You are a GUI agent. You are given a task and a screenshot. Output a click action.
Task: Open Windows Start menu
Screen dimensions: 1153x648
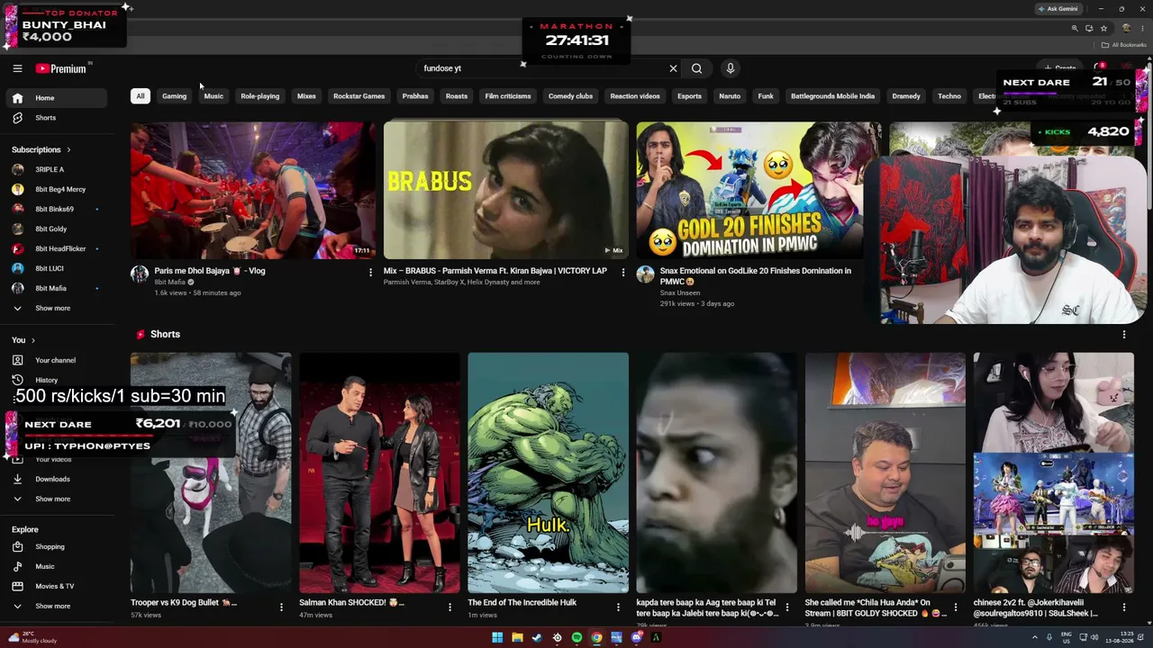tap(497, 638)
